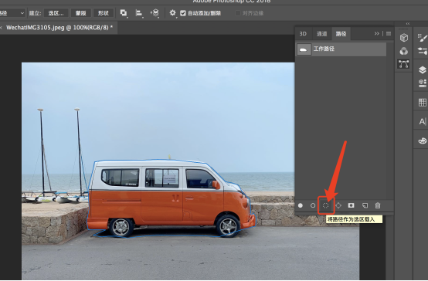
Task: Collapse the paths panel with double-chevron
Action: click(x=377, y=33)
